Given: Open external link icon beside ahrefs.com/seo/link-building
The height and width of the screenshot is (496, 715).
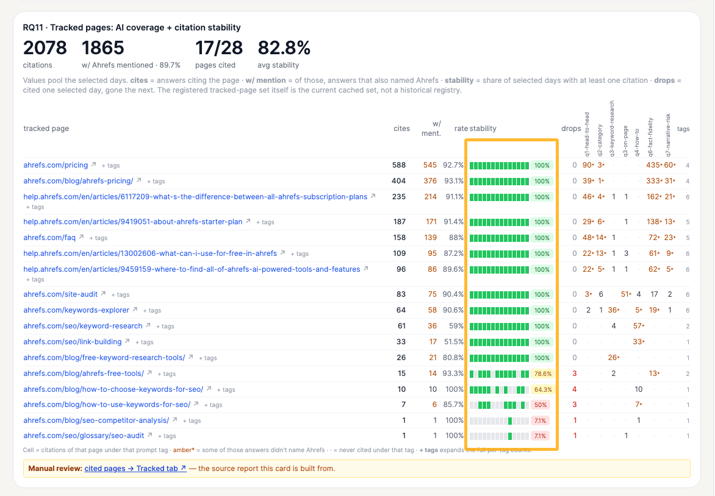Looking at the screenshot, I should 128,341.
